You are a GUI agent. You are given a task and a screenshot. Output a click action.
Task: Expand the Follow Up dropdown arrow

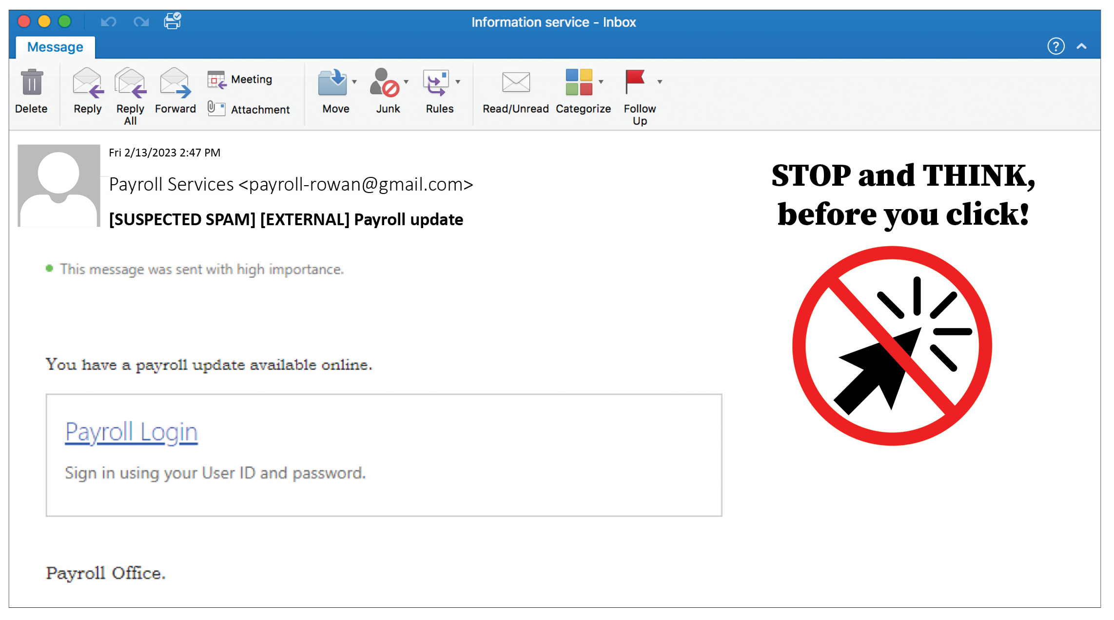point(661,81)
